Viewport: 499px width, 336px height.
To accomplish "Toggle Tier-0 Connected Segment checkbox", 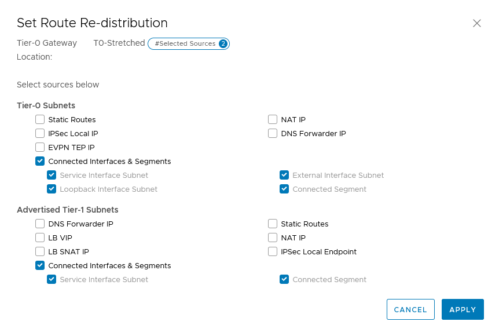I will click(284, 189).
